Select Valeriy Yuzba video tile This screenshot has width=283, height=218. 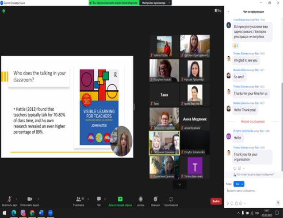[164, 46]
